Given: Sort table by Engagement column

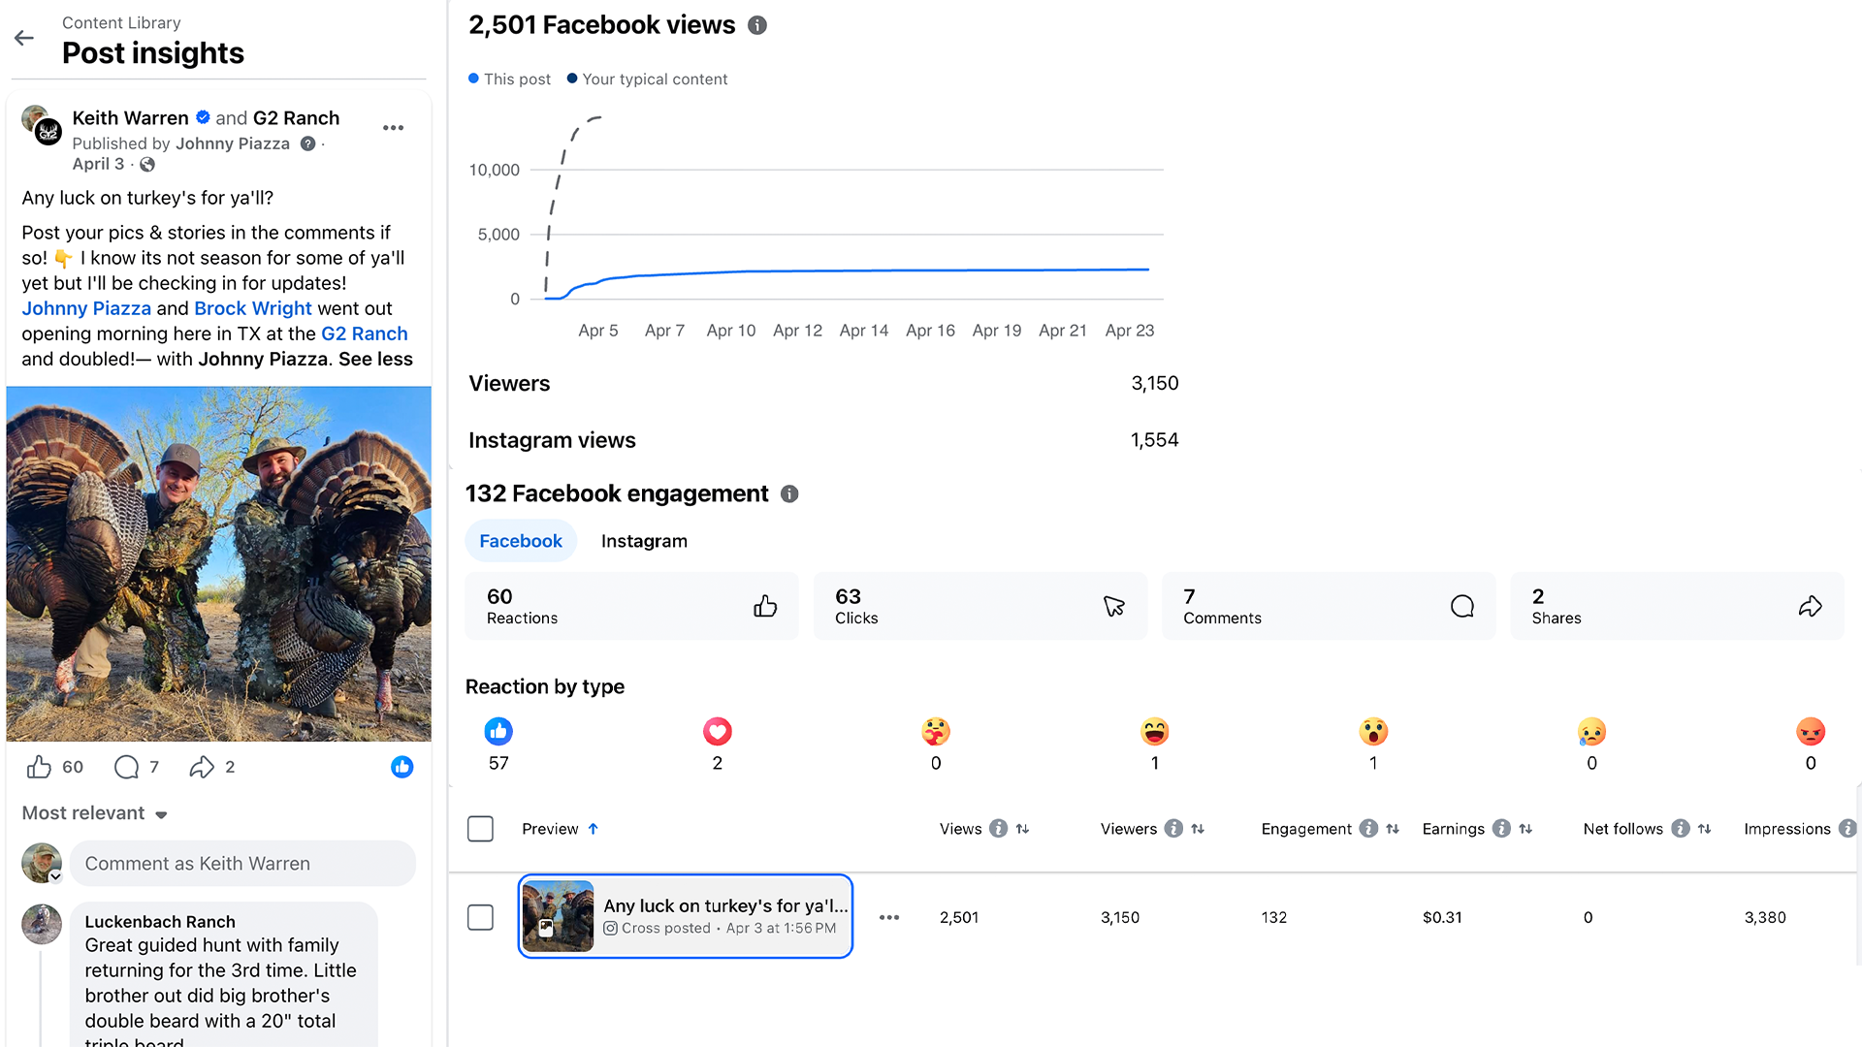Looking at the screenshot, I should 1393,829.
